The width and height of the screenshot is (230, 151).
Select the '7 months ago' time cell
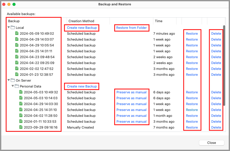point(164,128)
